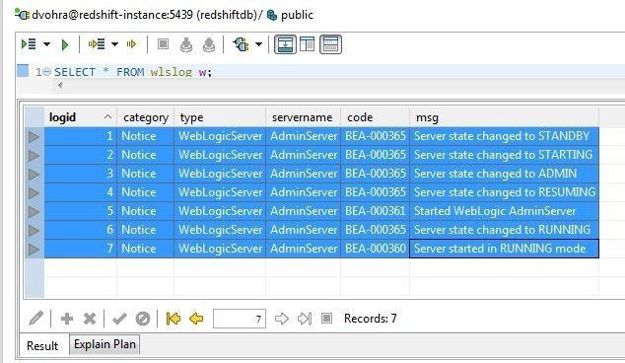The width and height of the screenshot is (625, 363).
Task: Click the code column header
Action: click(375, 117)
